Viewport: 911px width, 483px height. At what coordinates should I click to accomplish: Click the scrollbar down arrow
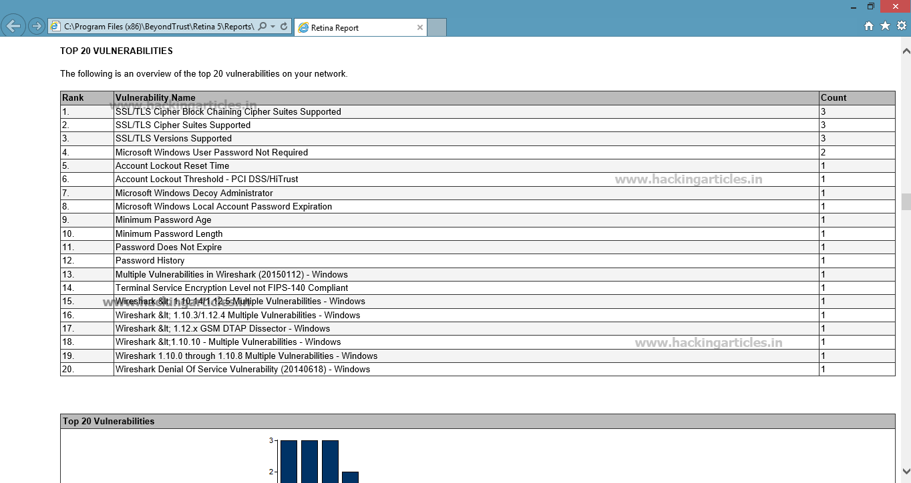906,470
